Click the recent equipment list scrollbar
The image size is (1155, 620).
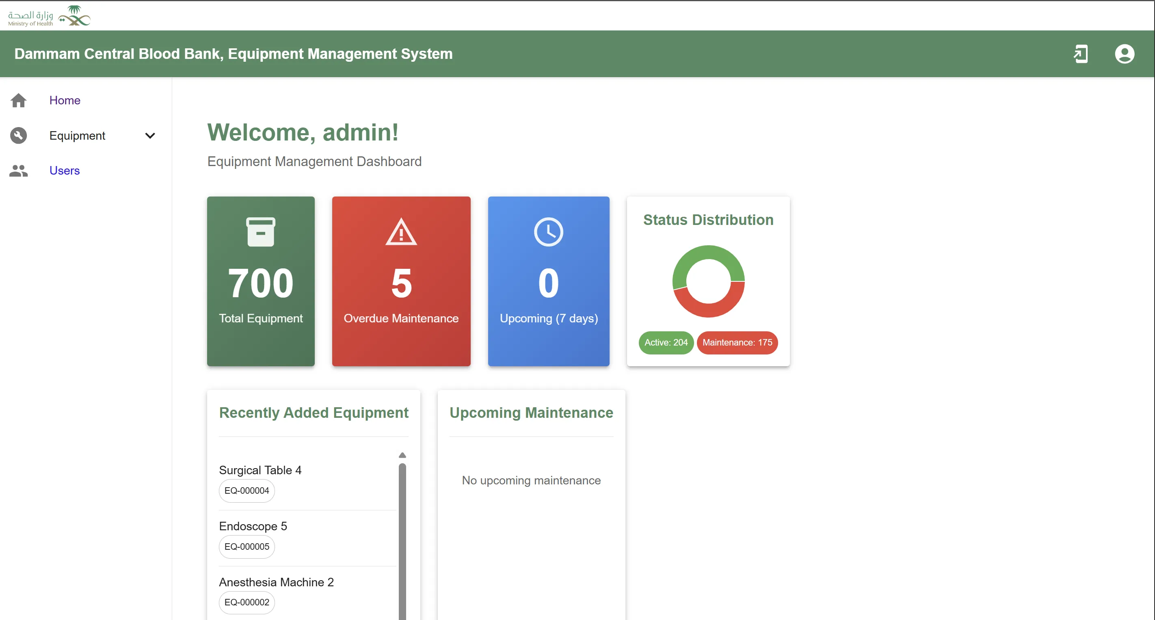402,538
